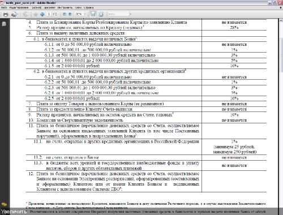The width and height of the screenshot is (283, 215).
Task: Click into the Find text search box
Action: click(x=118, y=14)
